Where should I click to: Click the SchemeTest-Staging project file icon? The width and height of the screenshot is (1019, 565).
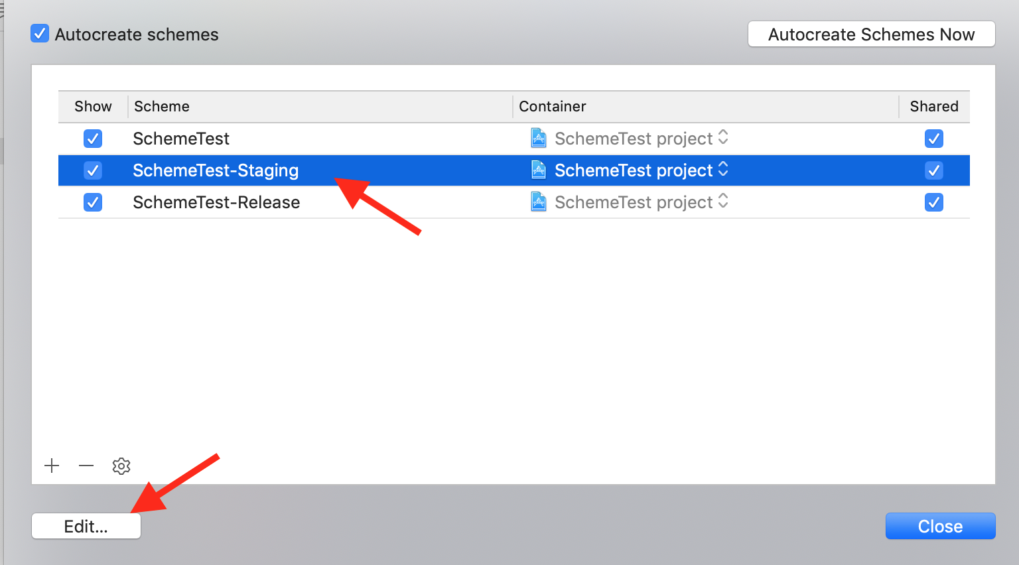click(539, 170)
